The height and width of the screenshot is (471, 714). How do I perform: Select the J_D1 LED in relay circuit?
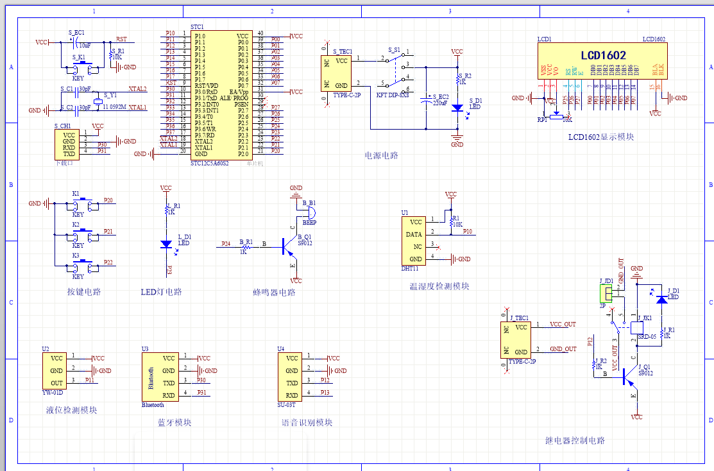coord(661,299)
